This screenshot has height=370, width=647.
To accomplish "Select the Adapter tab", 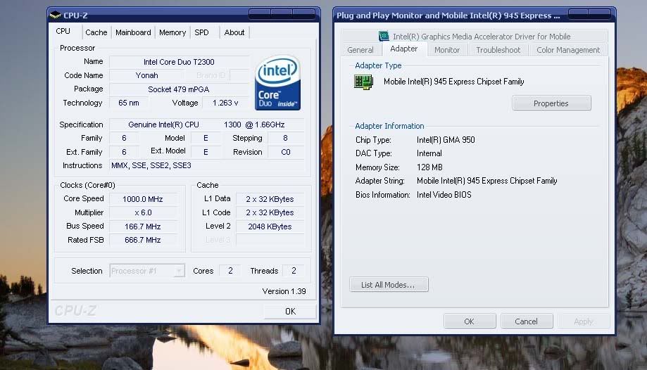I will pyautogui.click(x=404, y=49).
